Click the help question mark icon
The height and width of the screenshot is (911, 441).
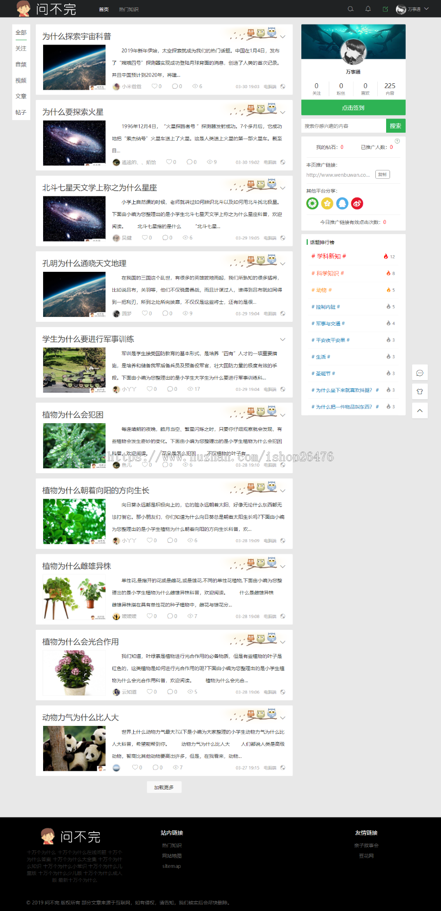397,141
